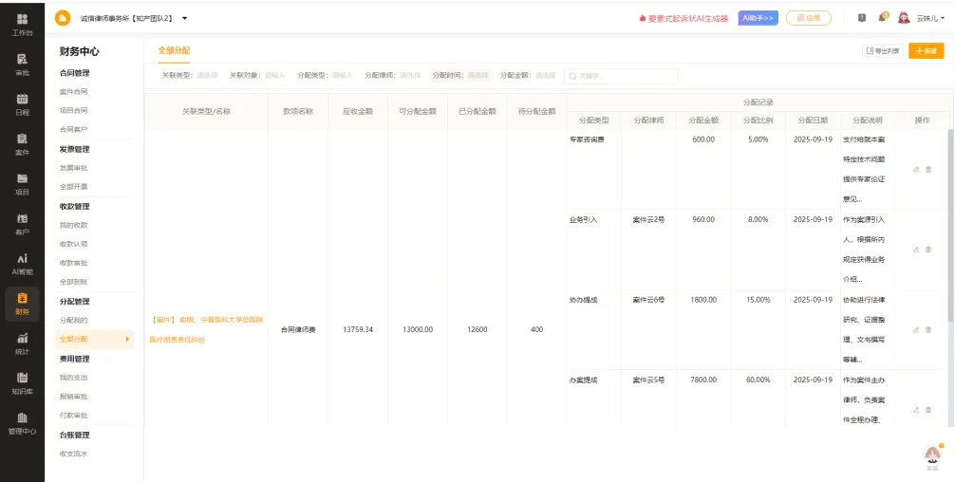The width and height of the screenshot is (955, 482).
Task: Open the 日程 calendar sidebar icon
Action: click(x=22, y=103)
